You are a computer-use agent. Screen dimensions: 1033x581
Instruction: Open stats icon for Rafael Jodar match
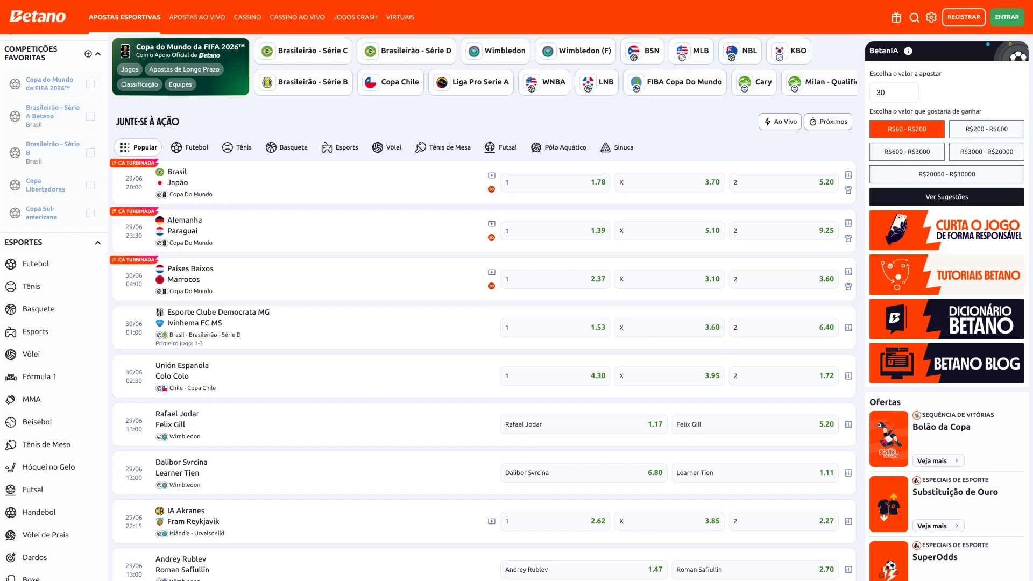(848, 424)
